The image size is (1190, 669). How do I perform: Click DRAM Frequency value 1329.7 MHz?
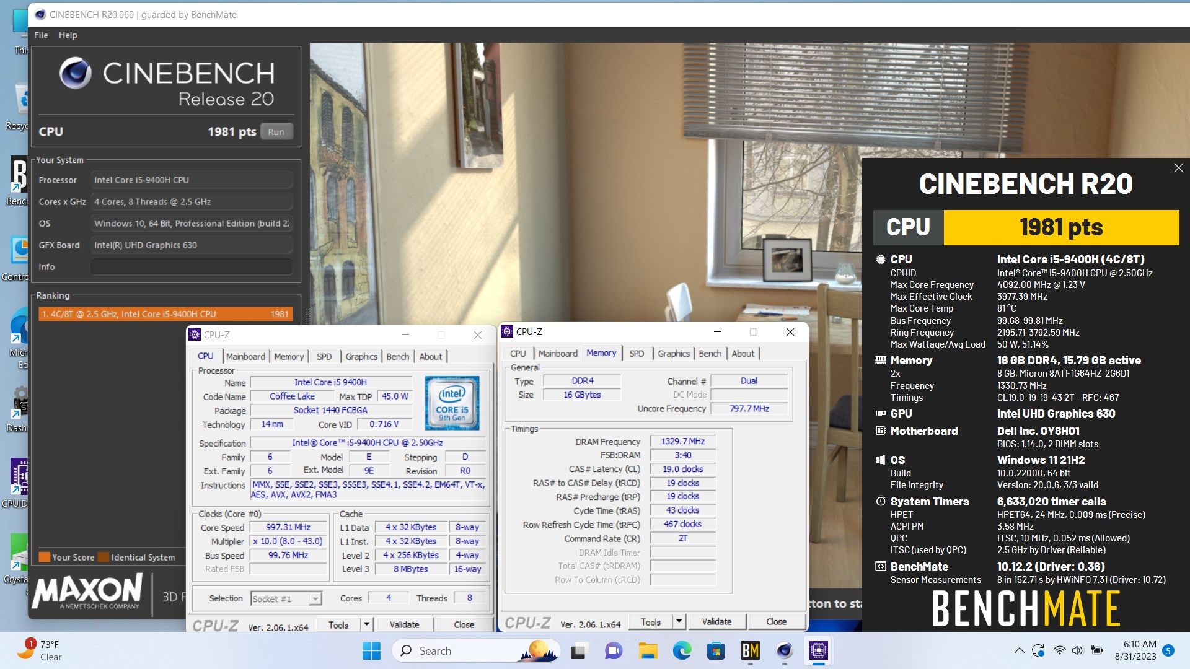click(682, 442)
